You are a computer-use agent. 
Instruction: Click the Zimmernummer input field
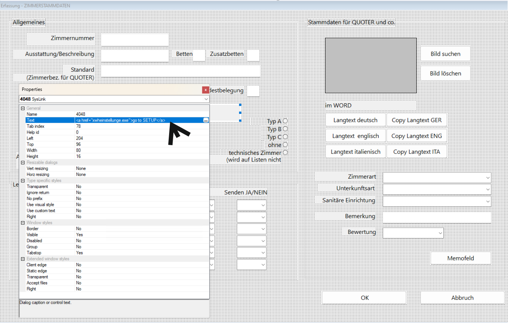click(x=135, y=40)
